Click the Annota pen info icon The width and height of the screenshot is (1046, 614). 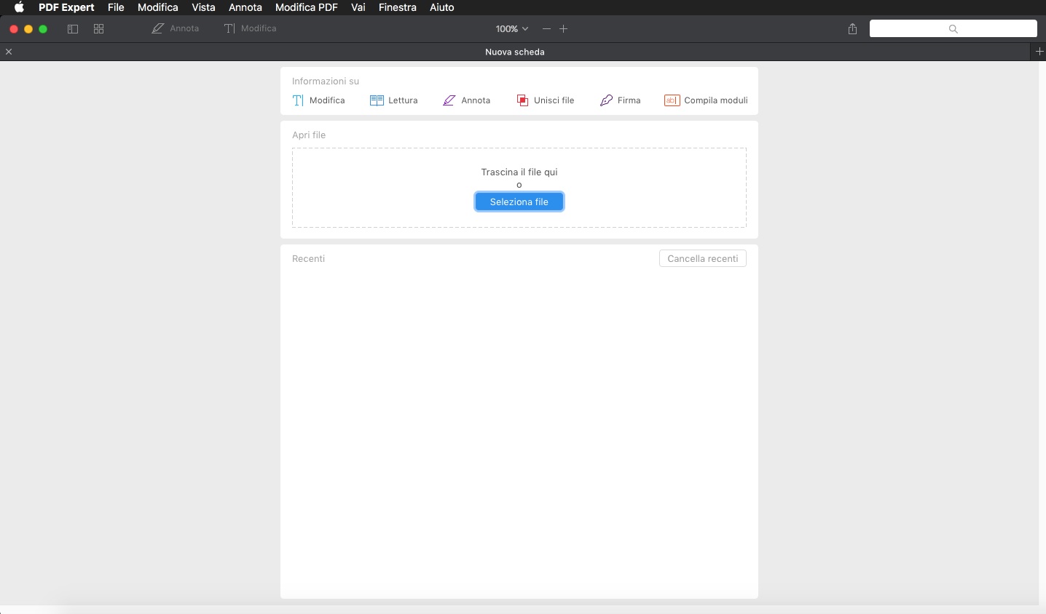pyautogui.click(x=449, y=100)
